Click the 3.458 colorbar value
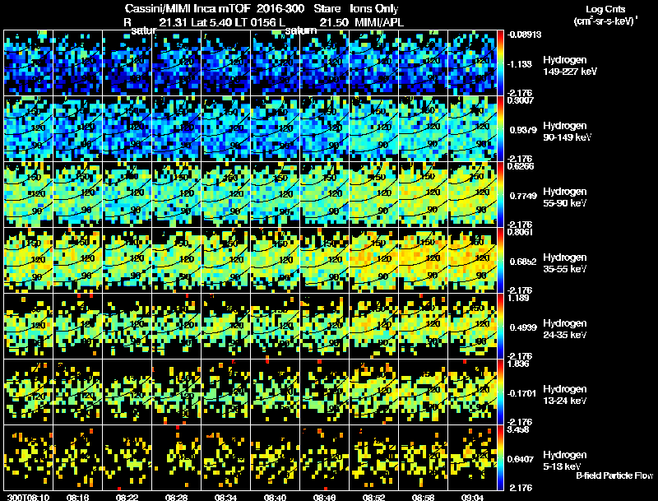The height and width of the screenshot is (501, 658). [518, 429]
